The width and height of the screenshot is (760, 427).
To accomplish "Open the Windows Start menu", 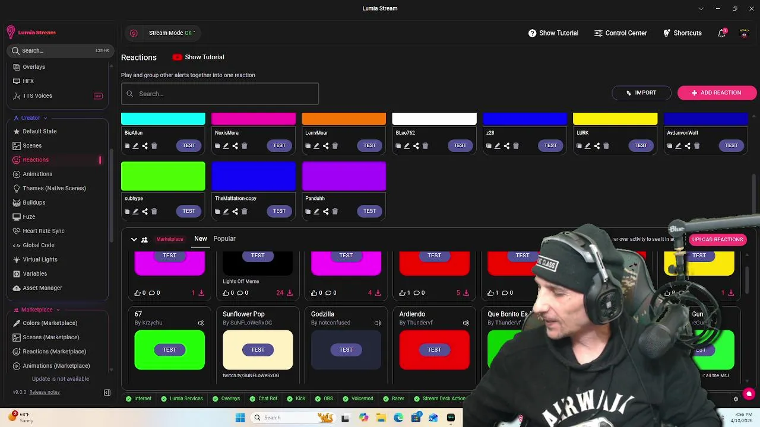I will click(x=240, y=418).
